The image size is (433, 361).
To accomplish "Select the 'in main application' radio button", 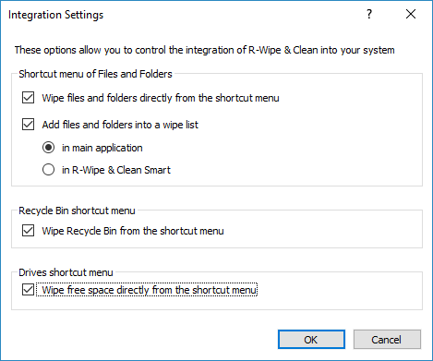I will click(x=48, y=148).
